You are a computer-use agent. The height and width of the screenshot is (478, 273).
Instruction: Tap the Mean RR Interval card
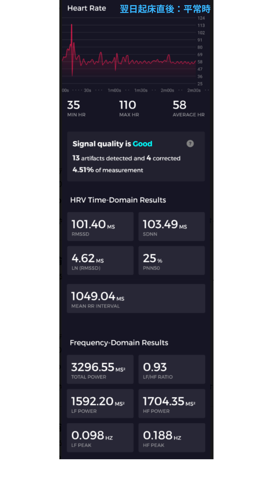point(136,298)
